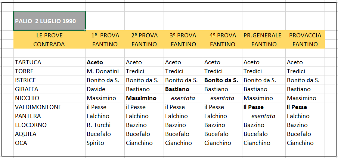This screenshot has width=338, height=158.
Task: Click the bold Bastiano cell under 3ª PROVA
Action: point(183,89)
